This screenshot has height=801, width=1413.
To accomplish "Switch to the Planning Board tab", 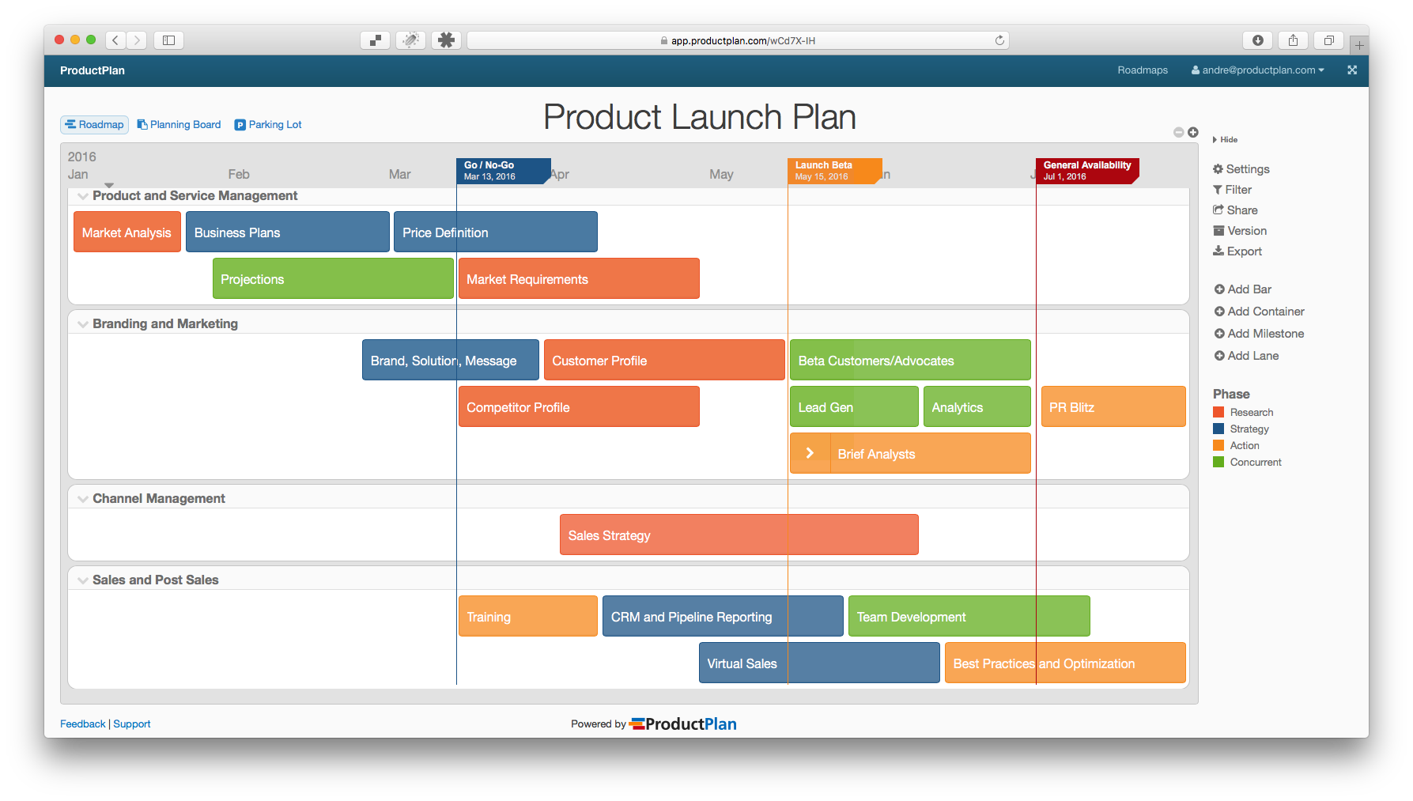I will (x=179, y=125).
